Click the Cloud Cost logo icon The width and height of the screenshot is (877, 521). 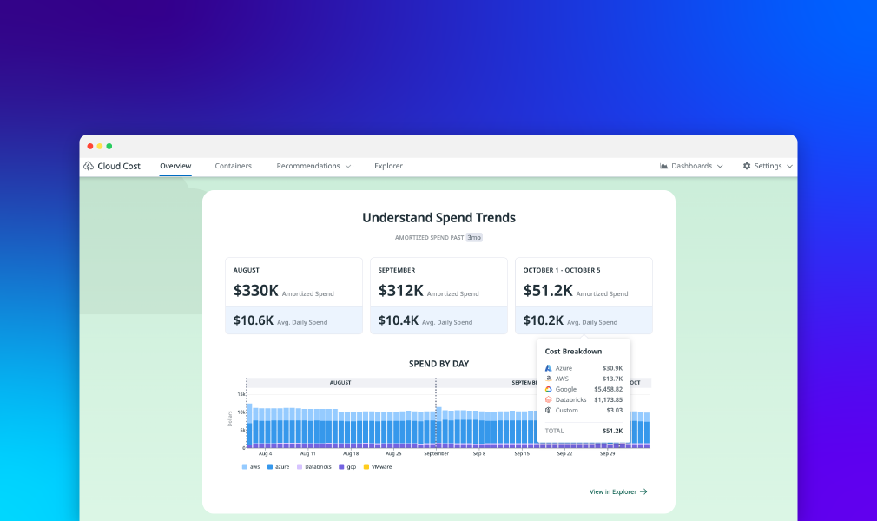coord(89,166)
